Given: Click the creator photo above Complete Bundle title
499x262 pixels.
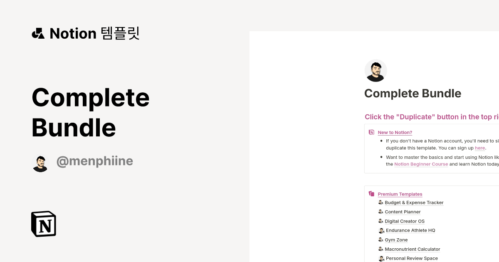Looking at the screenshot, I should point(375,70).
